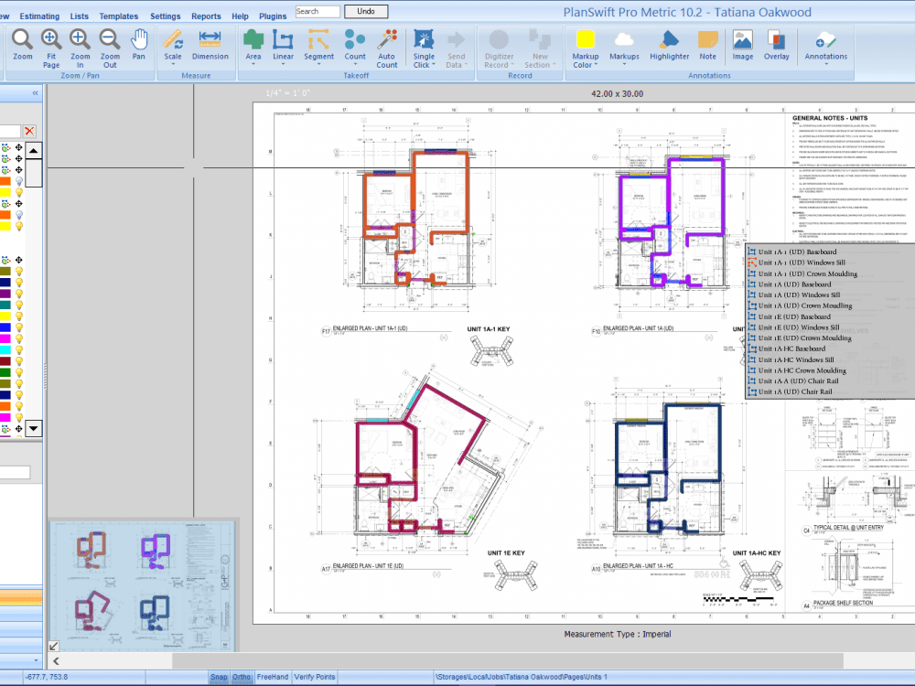Open the Reports menu
Viewport: 915px width, 686px height.
[206, 16]
